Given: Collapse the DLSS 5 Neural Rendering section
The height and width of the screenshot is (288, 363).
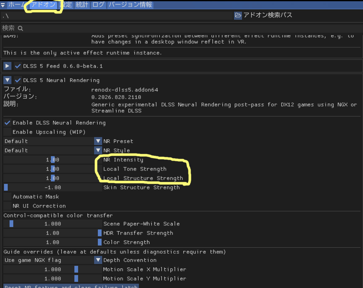Looking at the screenshot, I should [x=7, y=80].
